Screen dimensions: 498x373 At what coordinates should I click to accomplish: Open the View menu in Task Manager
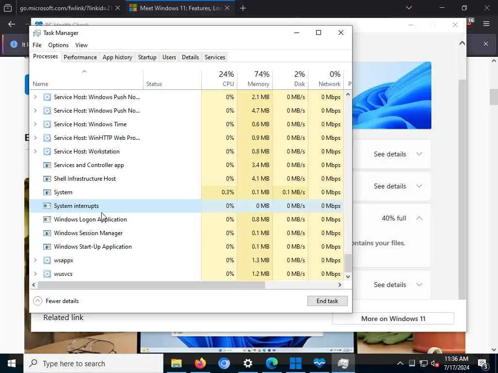point(81,45)
